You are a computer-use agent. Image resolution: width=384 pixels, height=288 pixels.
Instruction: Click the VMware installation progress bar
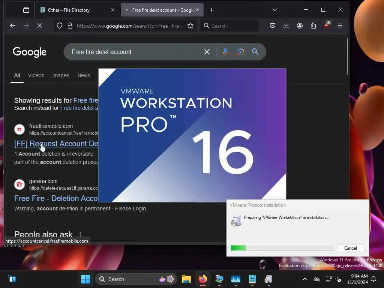point(282,248)
